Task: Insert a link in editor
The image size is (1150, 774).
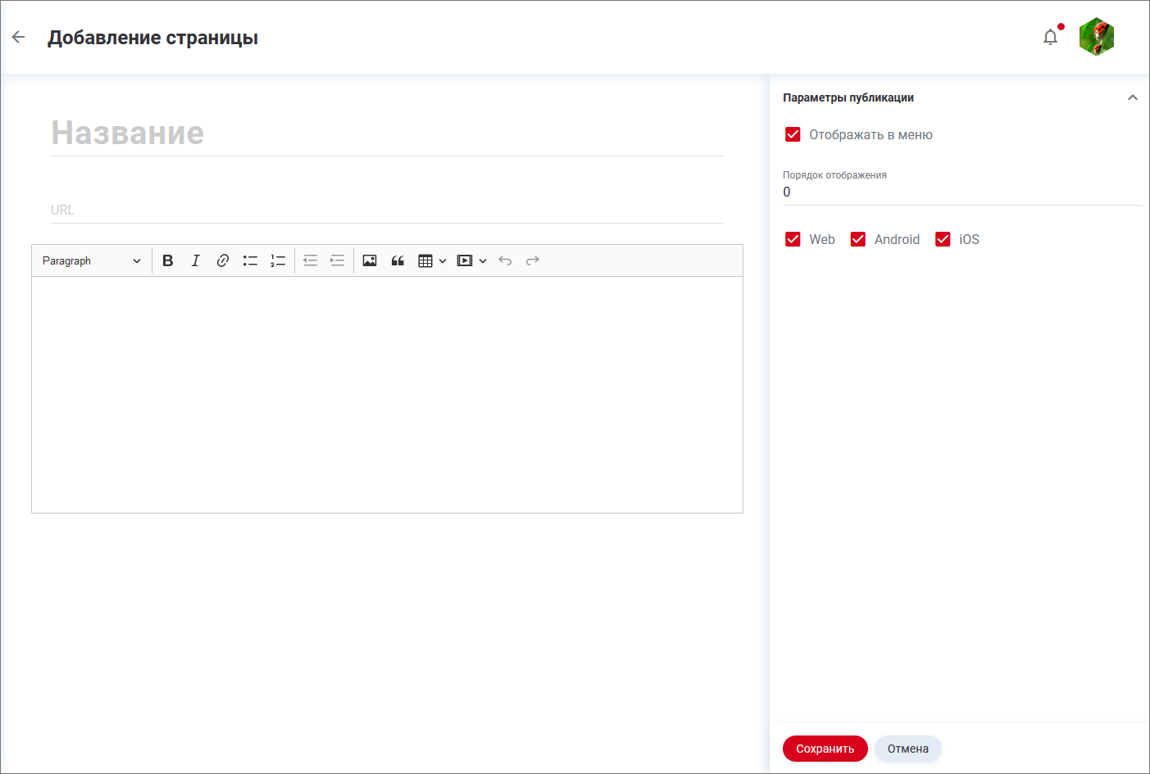Action: pos(222,260)
